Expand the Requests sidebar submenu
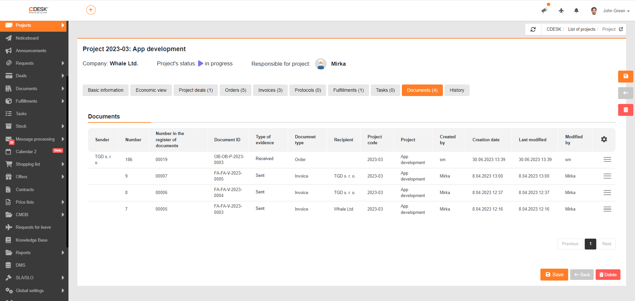The width and height of the screenshot is (635, 301). point(63,63)
